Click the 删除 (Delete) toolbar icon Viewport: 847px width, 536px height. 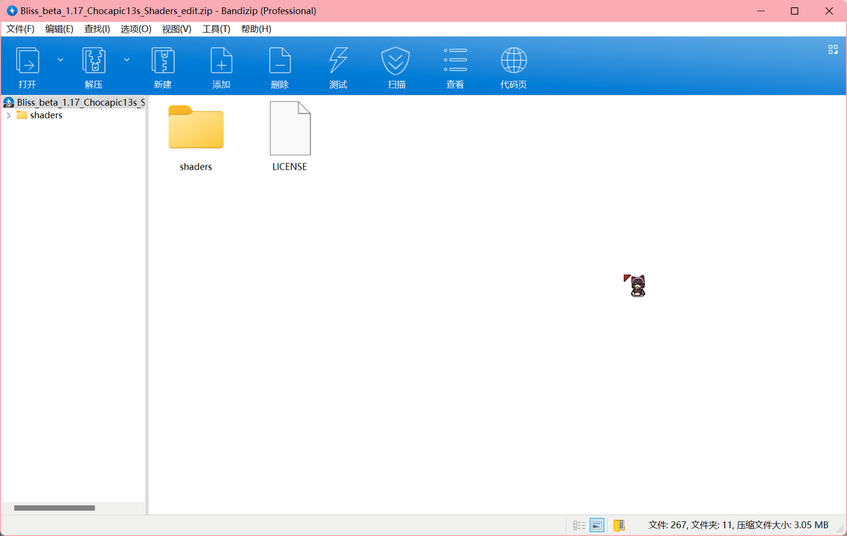[280, 67]
